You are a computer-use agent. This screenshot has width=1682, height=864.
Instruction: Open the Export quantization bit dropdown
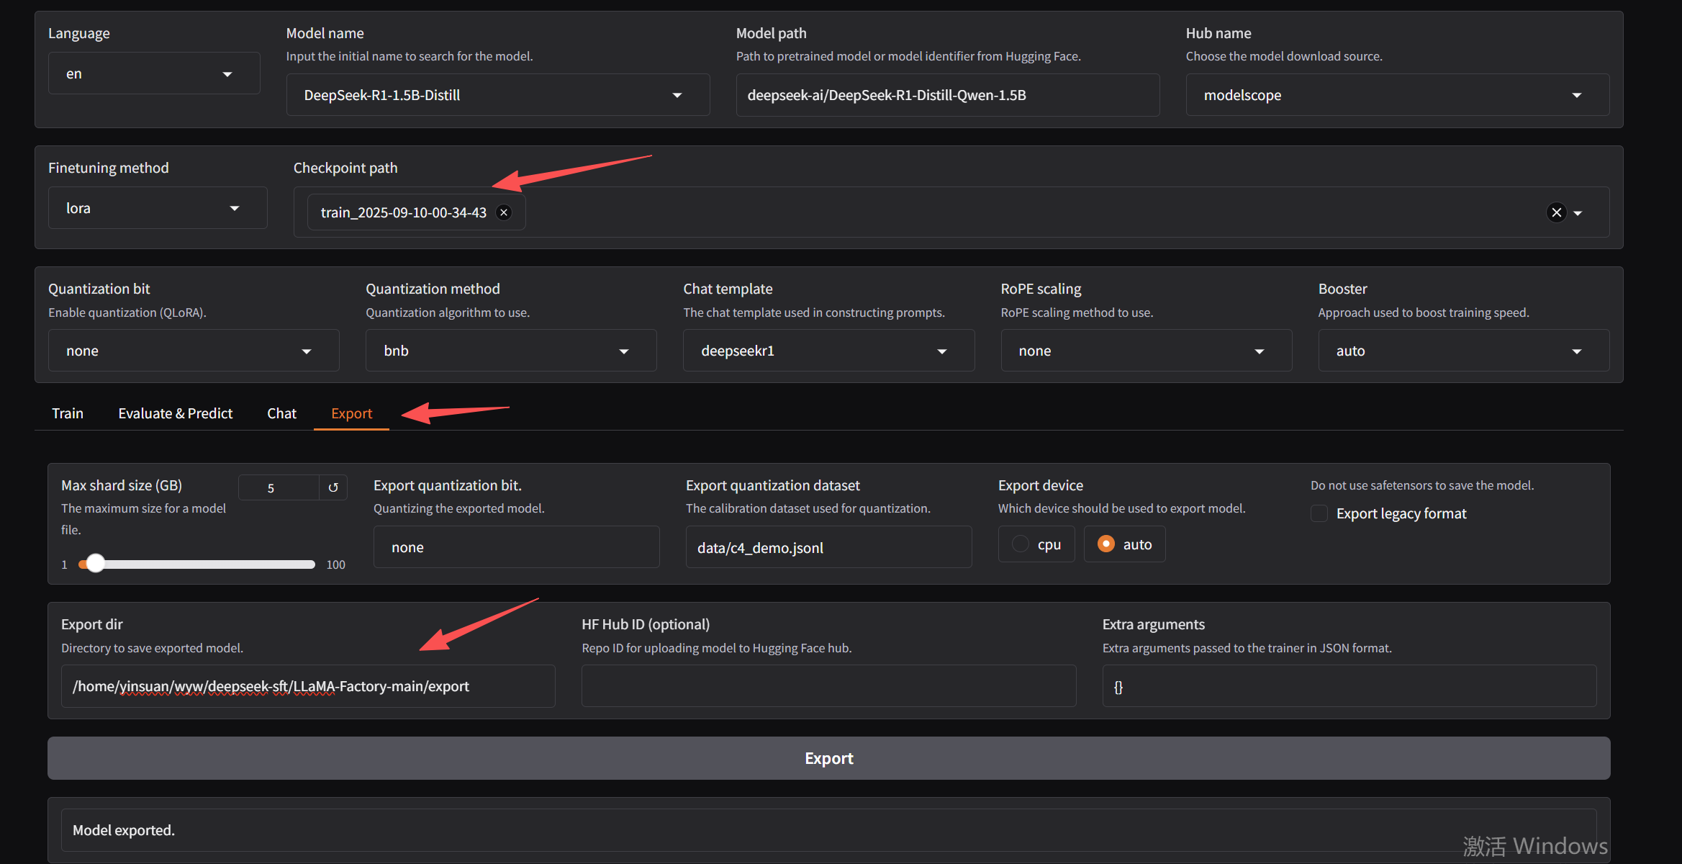516,547
